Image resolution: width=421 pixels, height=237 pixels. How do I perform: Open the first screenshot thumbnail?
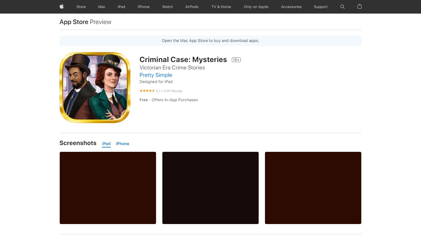click(108, 188)
